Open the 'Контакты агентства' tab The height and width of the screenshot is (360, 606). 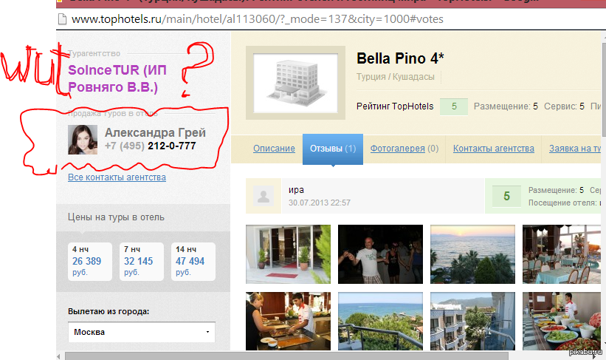click(494, 149)
